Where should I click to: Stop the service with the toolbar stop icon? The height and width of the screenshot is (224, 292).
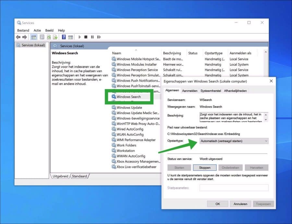[x=86, y=37]
